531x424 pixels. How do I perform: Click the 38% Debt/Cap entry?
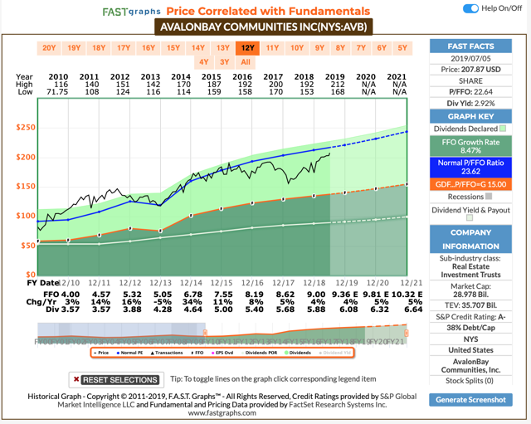470,328
